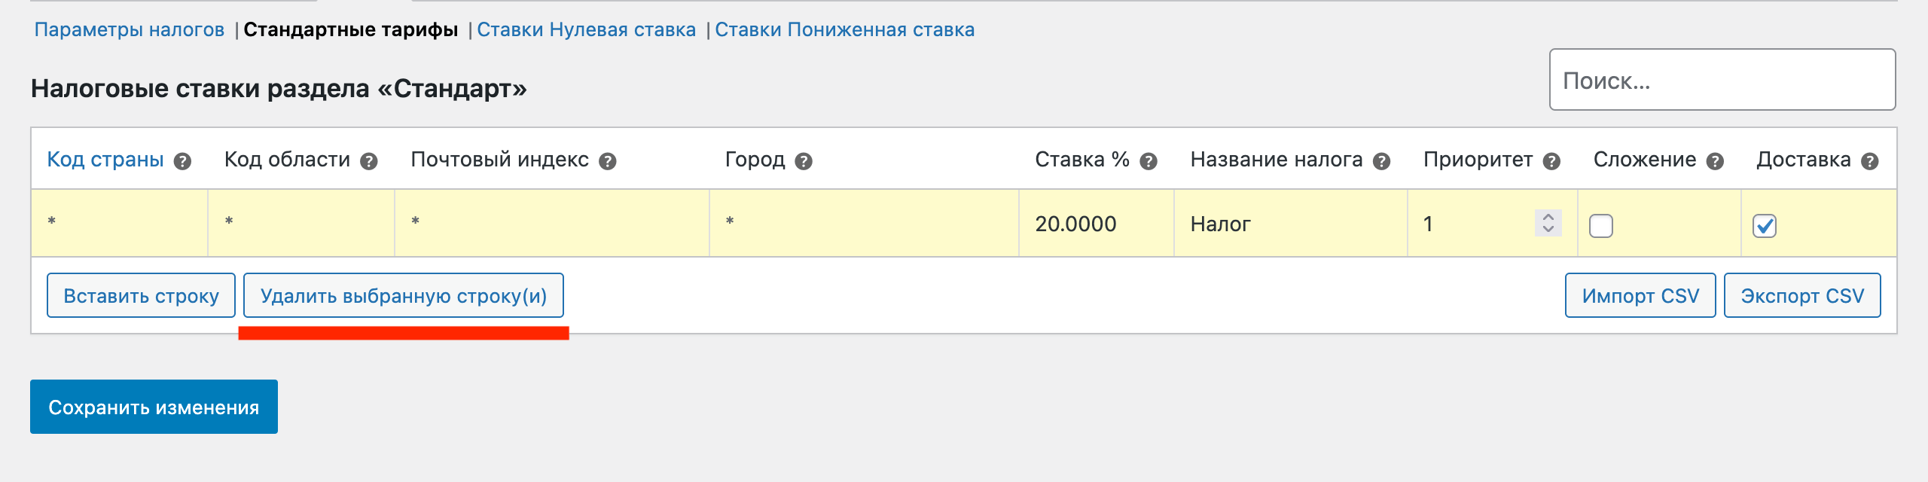This screenshot has height=482, width=1928.
Task: Click help icon beside Доставка
Action: [x=1869, y=161]
